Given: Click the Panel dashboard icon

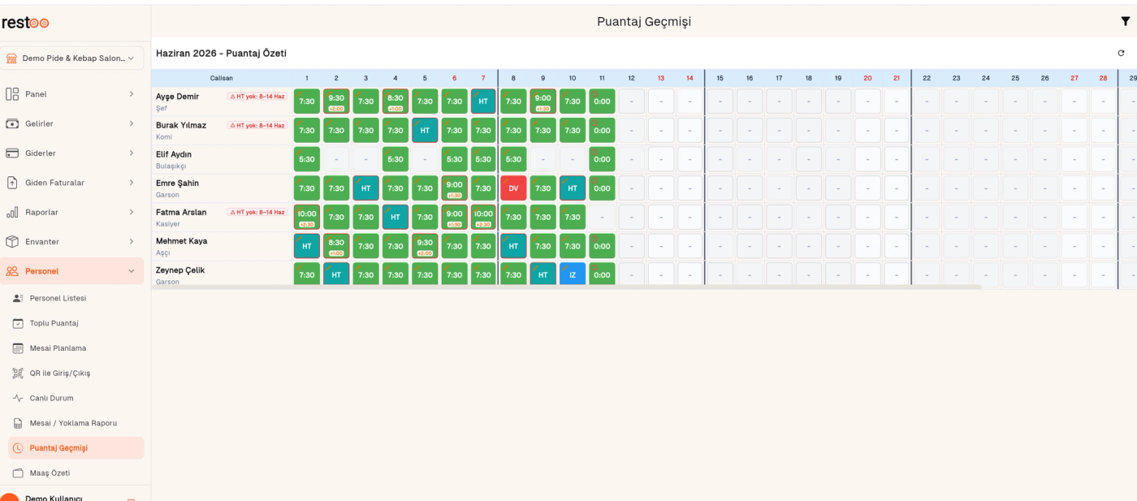Looking at the screenshot, I should click(12, 94).
